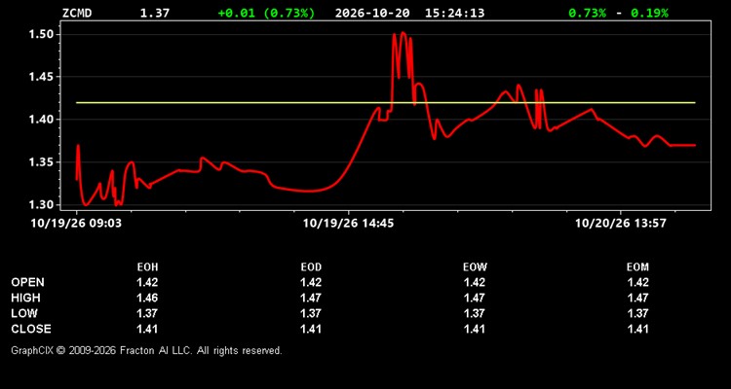The width and height of the screenshot is (731, 389).
Task: Click the EOW HIGH value 1.47
Action: (x=475, y=298)
